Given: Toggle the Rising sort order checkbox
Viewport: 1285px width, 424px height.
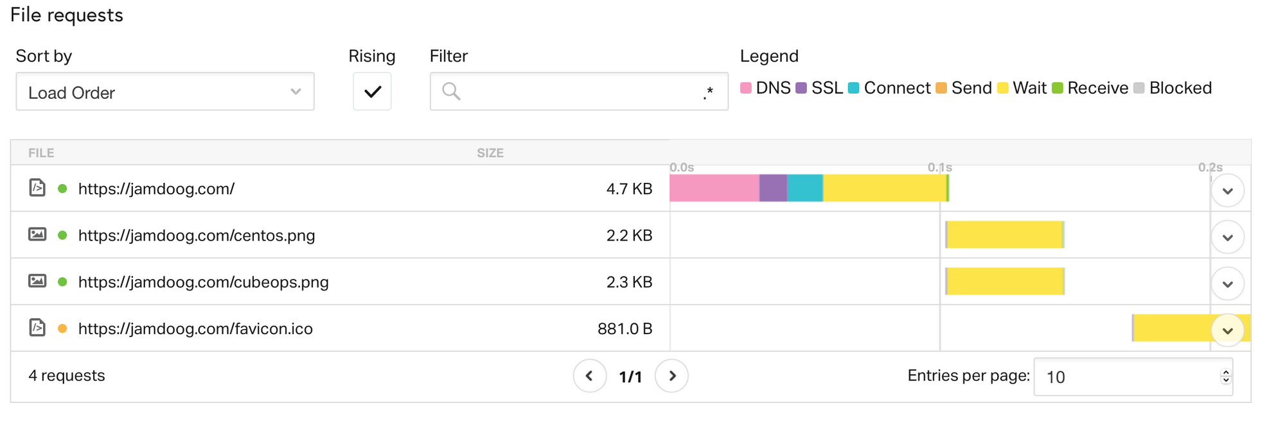Looking at the screenshot, I should tap(372, 92).
